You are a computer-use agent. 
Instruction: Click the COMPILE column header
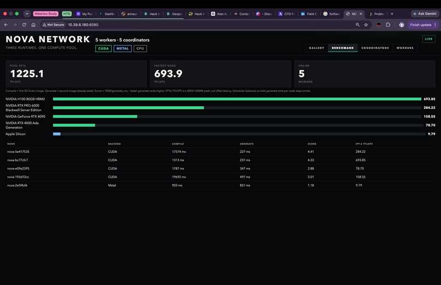[x=178, y=144]
